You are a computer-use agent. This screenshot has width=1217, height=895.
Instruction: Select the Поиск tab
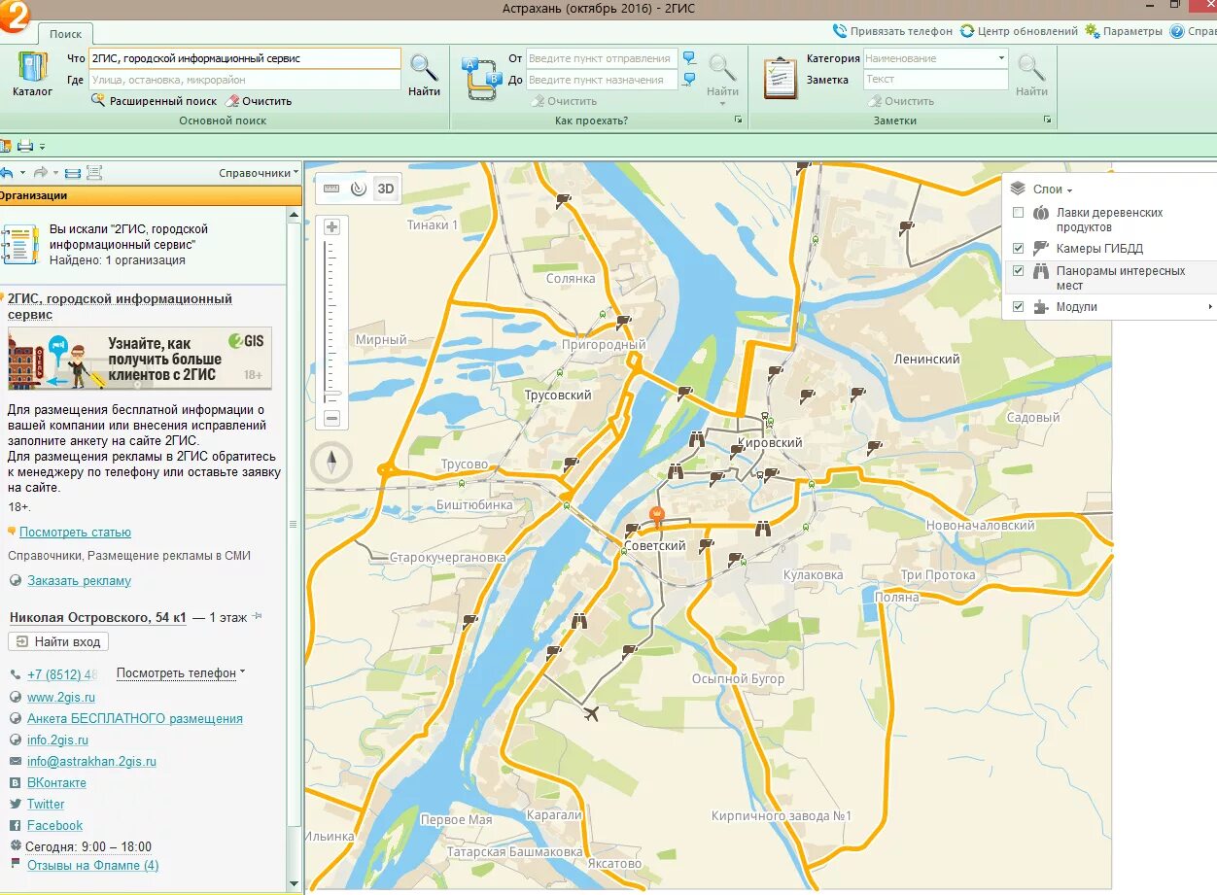(x=66, y=34)
